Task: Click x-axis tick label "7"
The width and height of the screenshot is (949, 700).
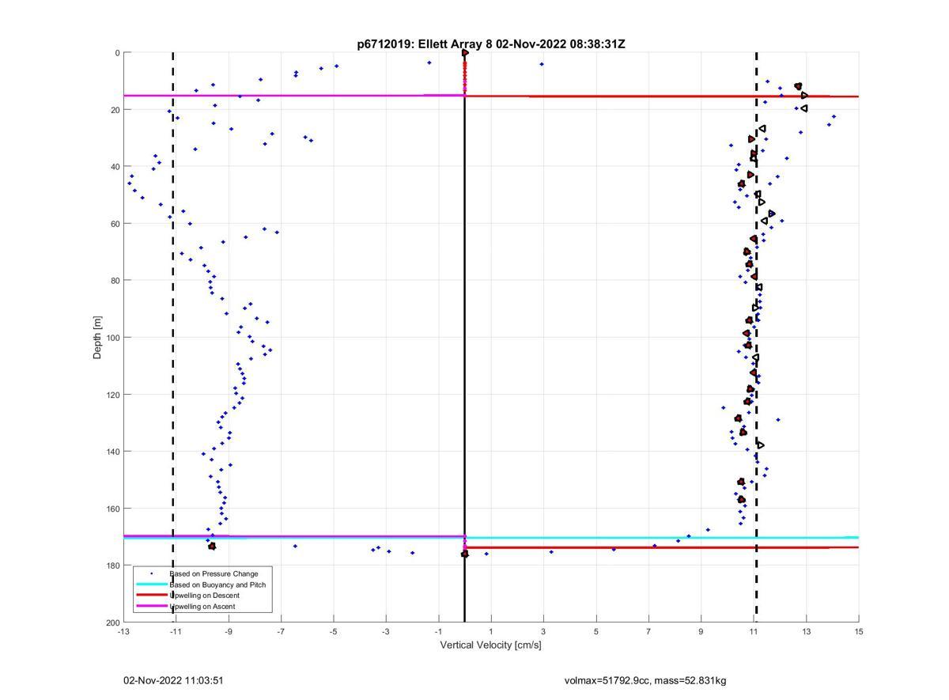Action: coord(648,631)
